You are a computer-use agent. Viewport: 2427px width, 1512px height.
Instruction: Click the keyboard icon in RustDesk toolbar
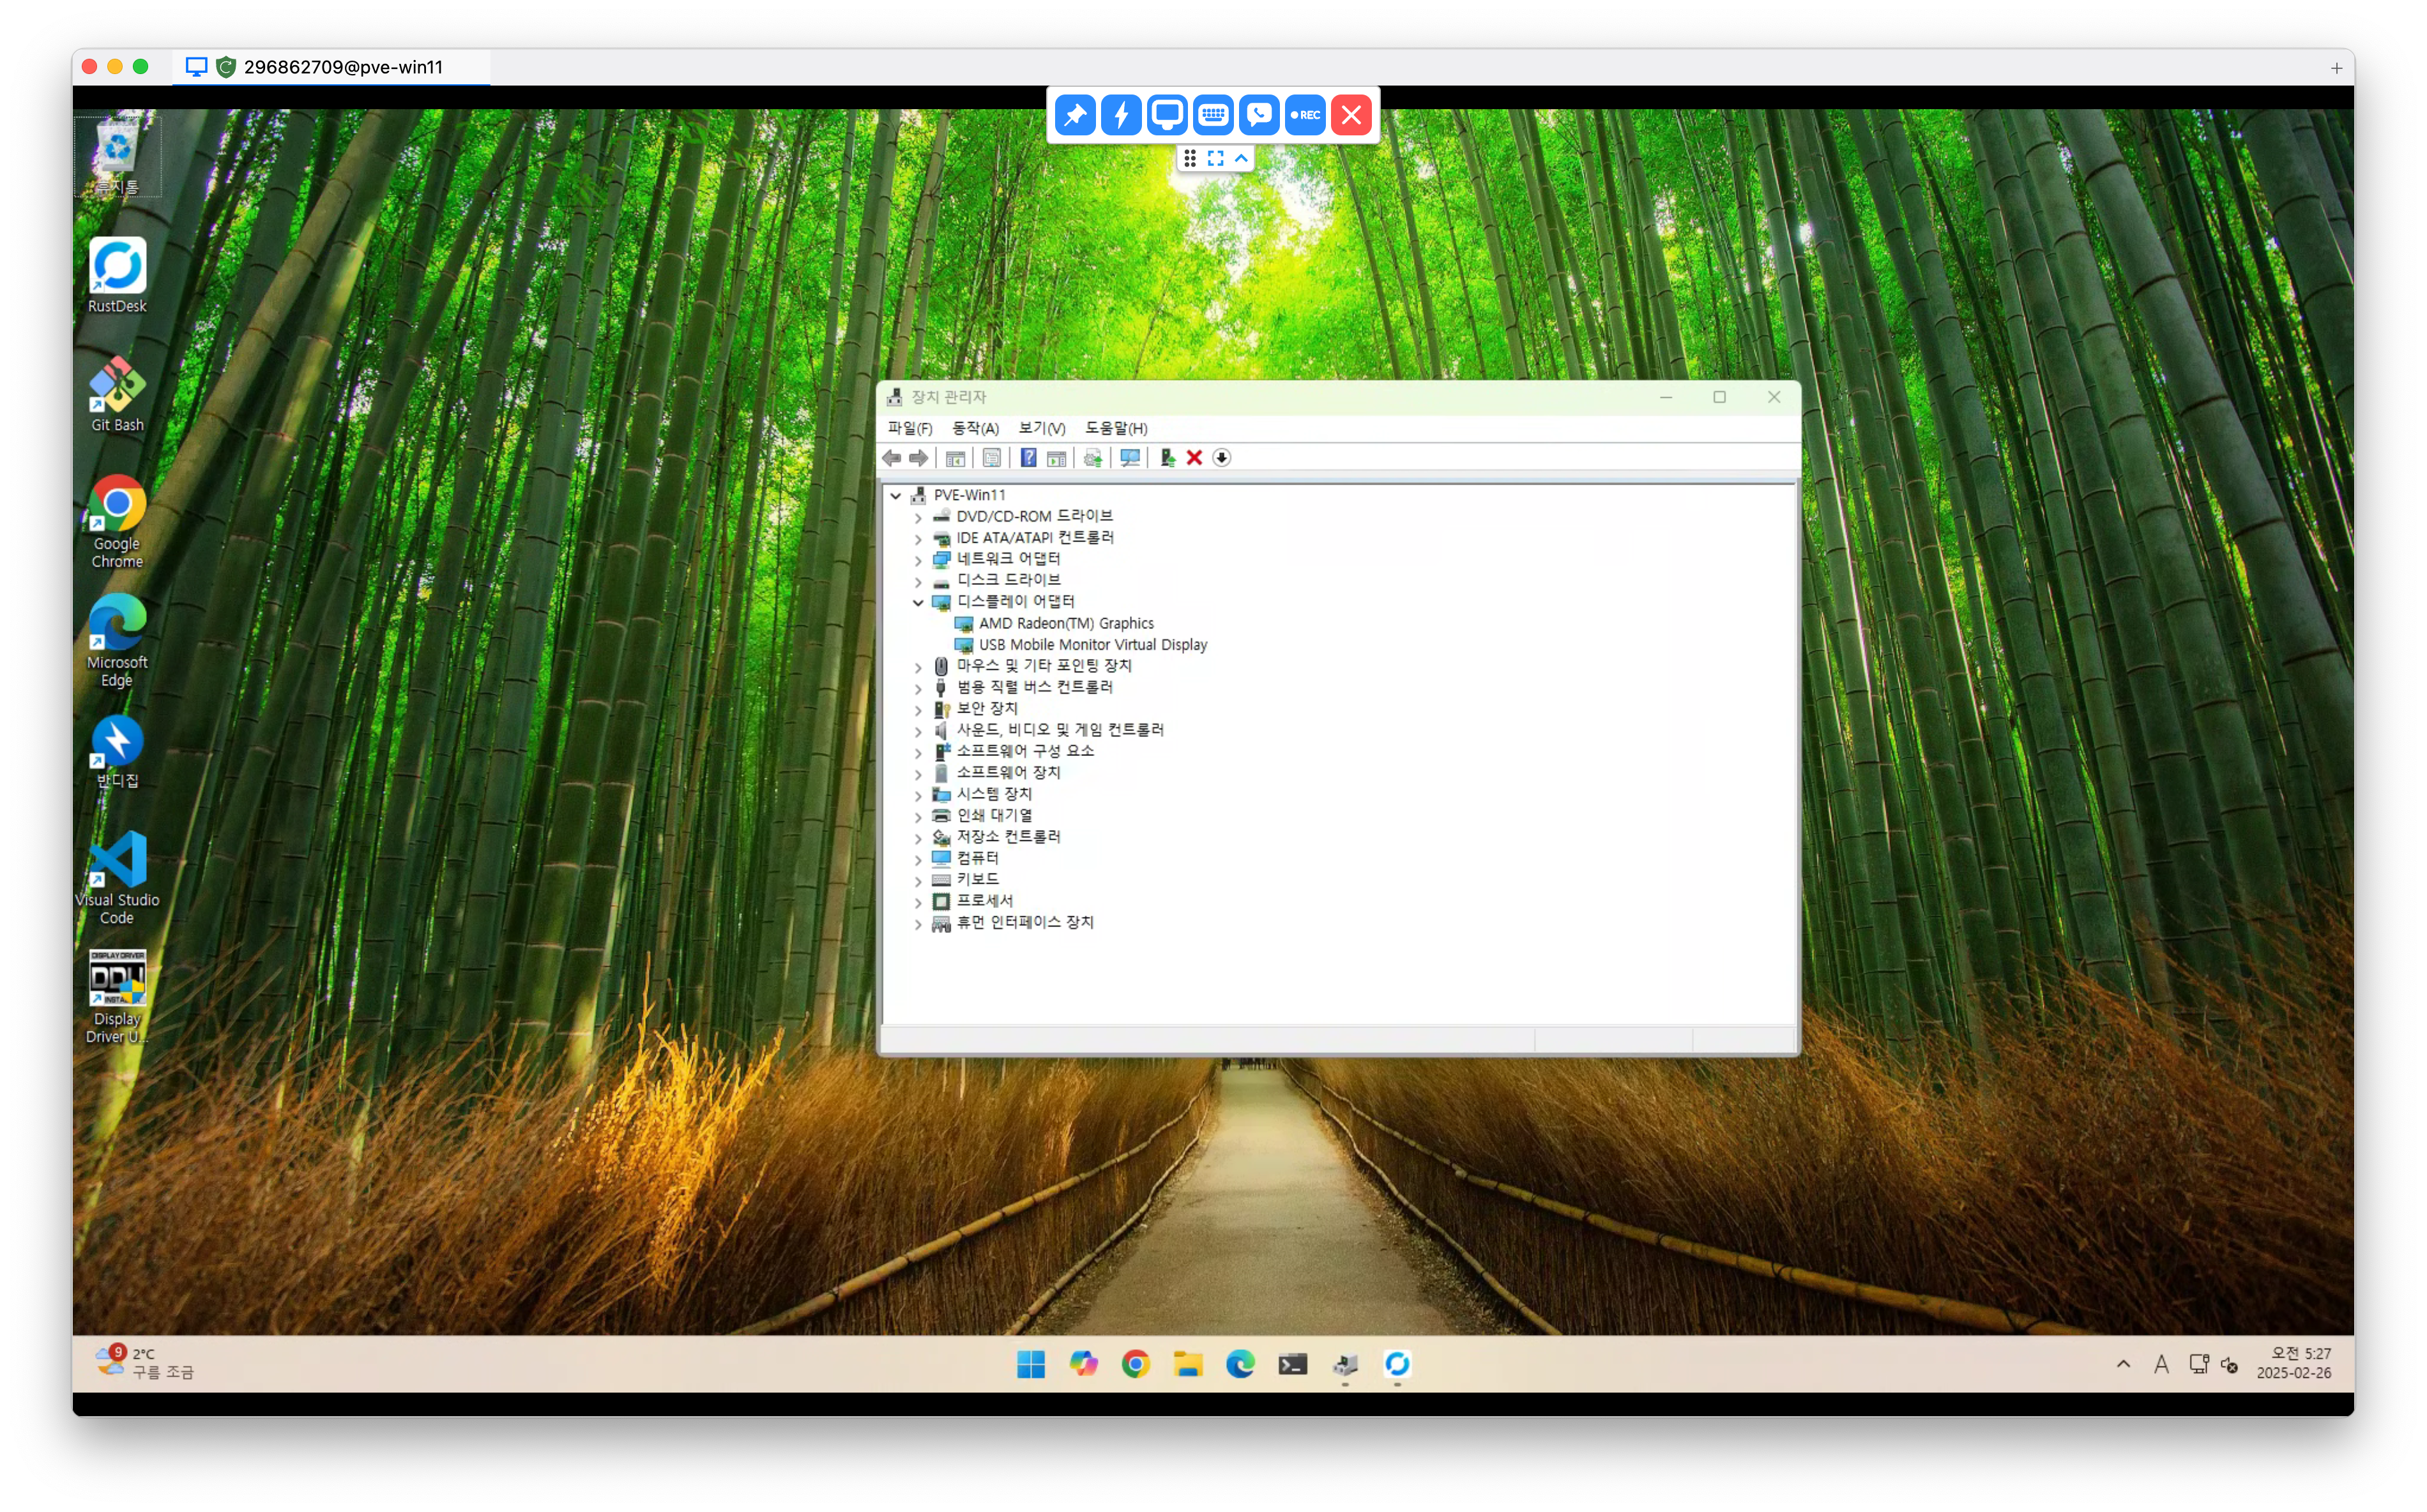1213,115
